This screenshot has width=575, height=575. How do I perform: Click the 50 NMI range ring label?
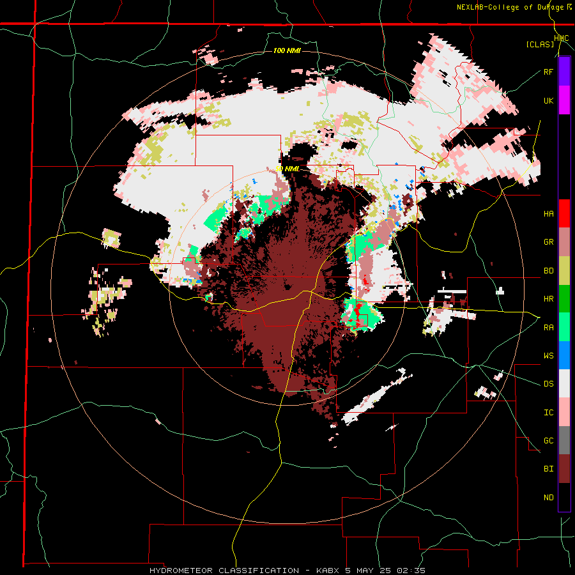click(287, 169)
